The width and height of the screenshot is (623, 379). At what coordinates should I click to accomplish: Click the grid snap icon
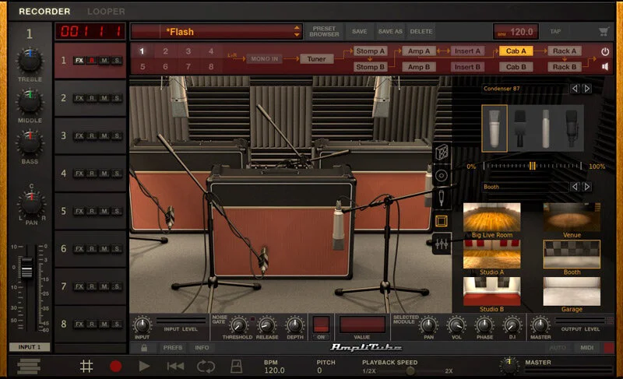click(86, 366)
